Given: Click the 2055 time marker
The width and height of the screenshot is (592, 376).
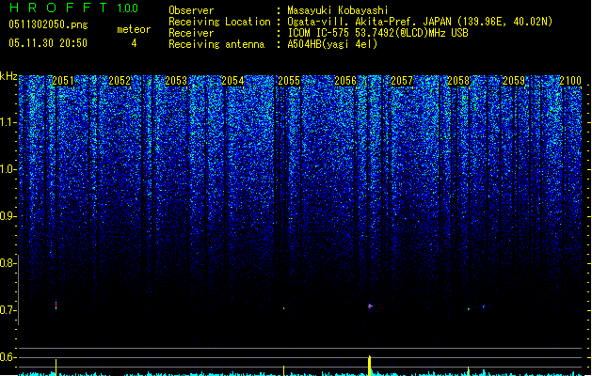Looking at the screenshot, I should 289,81.
